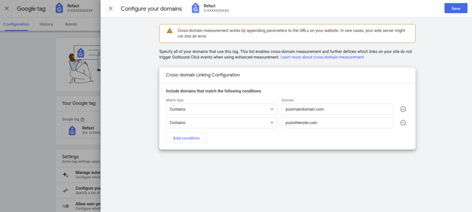The image size is (472, 212).
Task: Edit the yourmaindomain.com domain field
Action: point(337,109)
